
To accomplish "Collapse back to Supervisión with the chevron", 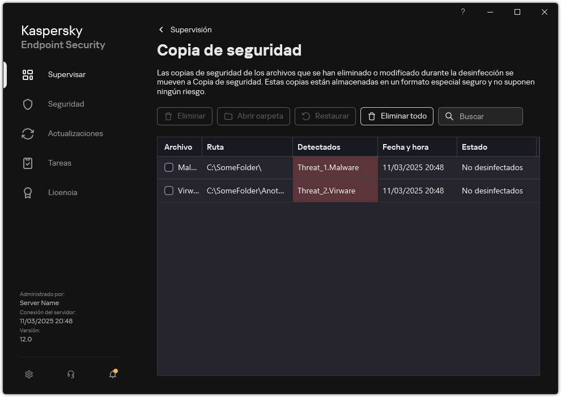I will (161, 29).
